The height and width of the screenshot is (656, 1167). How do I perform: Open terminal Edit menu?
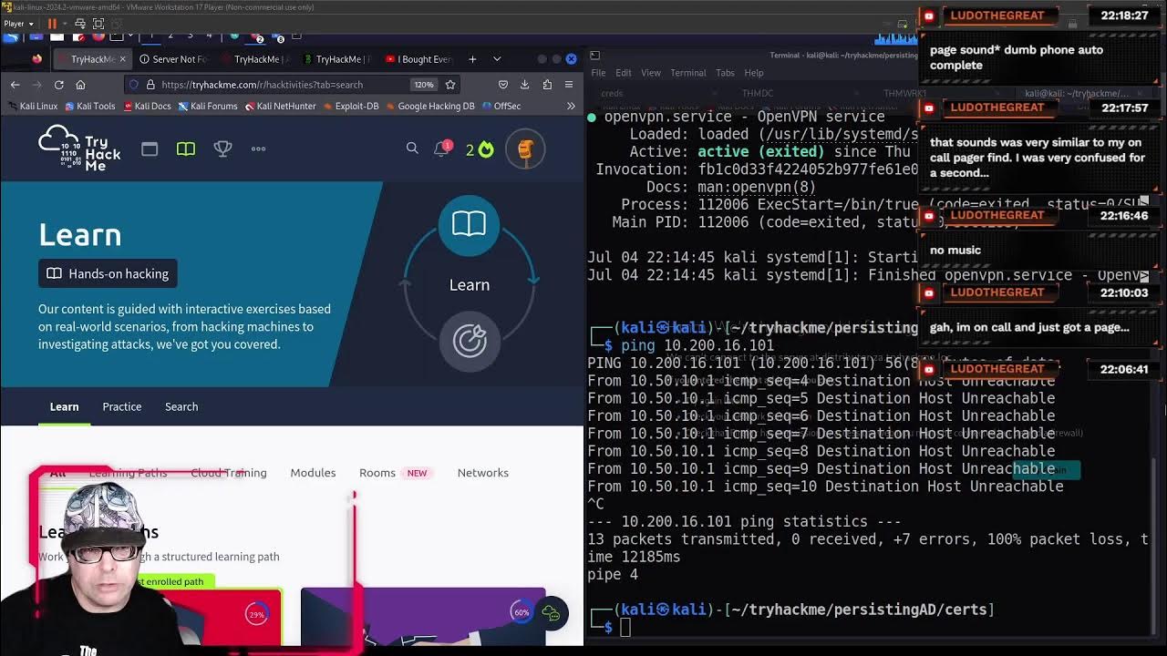(623, 73)
